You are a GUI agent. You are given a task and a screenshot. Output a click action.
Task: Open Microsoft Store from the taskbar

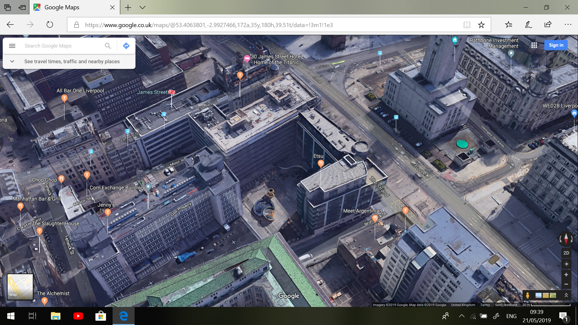click(101, 316)
